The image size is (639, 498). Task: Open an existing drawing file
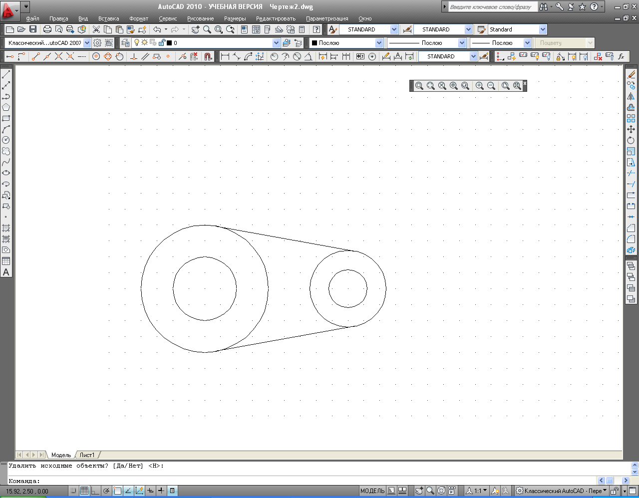[x=21, y=29]
